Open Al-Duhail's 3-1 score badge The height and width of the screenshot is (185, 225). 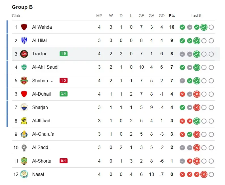(x=64, y=94)
